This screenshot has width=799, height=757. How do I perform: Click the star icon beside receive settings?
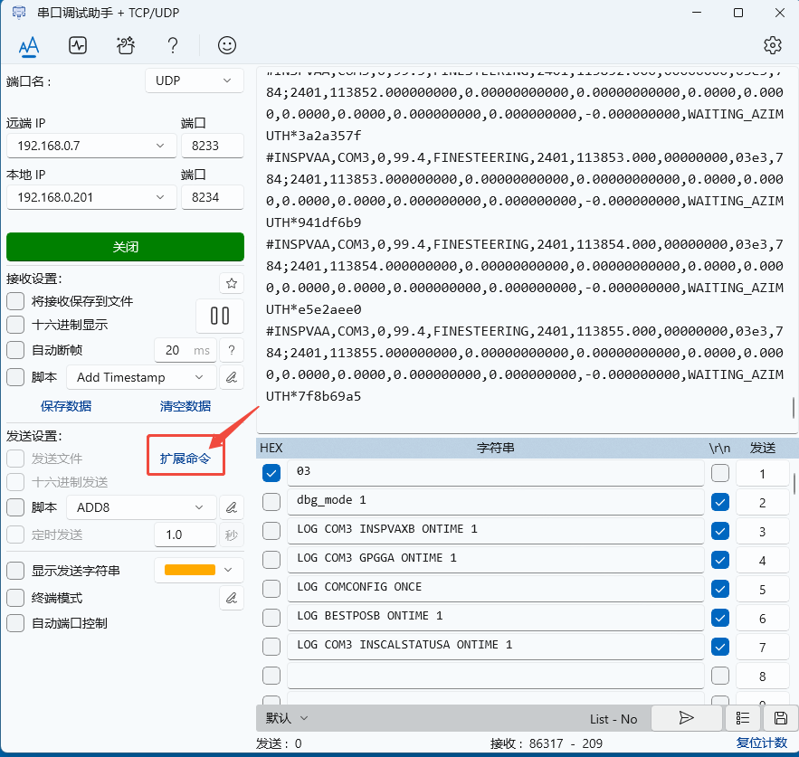[x=232, y=284]
